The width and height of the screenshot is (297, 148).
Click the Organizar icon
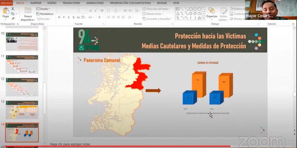tap(211, 10)
